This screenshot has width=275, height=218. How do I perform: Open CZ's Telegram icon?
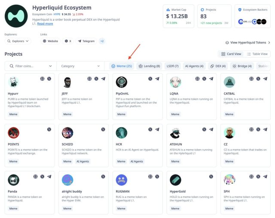[x=265, y=129]
